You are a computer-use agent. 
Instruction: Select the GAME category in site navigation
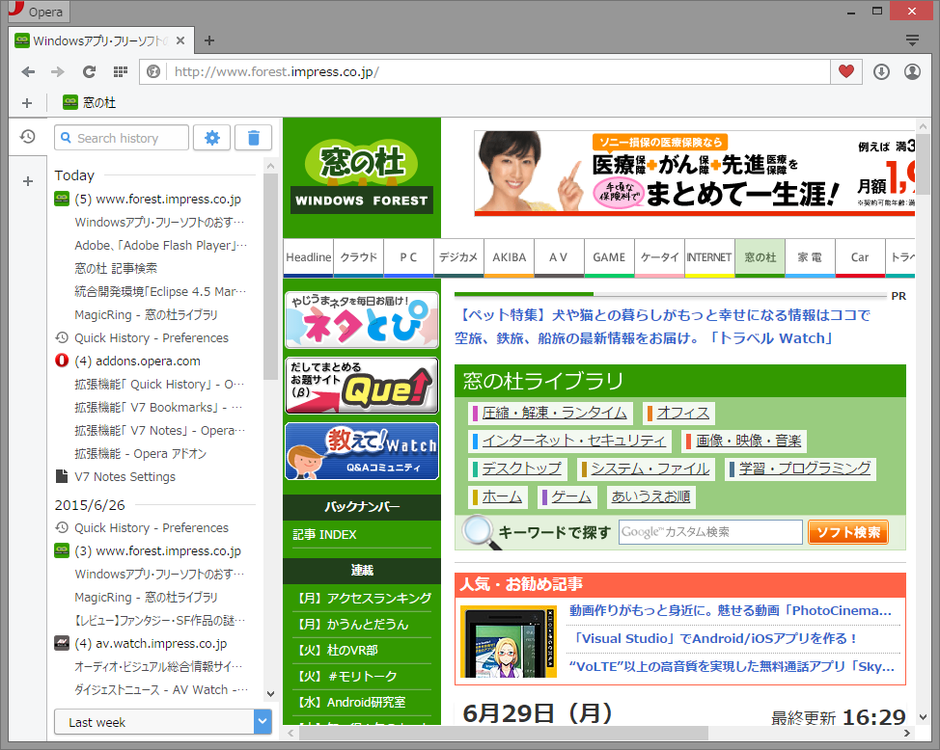click(x=609, y=257)
